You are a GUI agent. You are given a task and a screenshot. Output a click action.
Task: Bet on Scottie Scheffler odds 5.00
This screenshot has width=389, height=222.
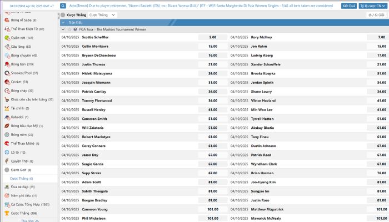(213, 37)
